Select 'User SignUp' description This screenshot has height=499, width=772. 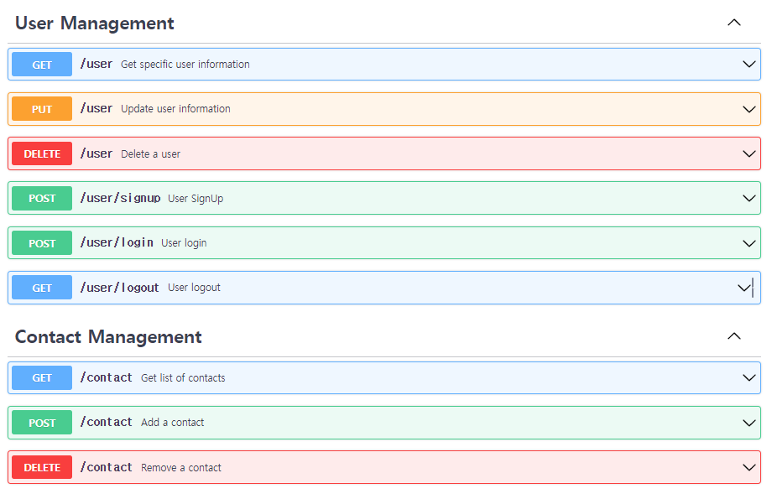click(196, 199)
